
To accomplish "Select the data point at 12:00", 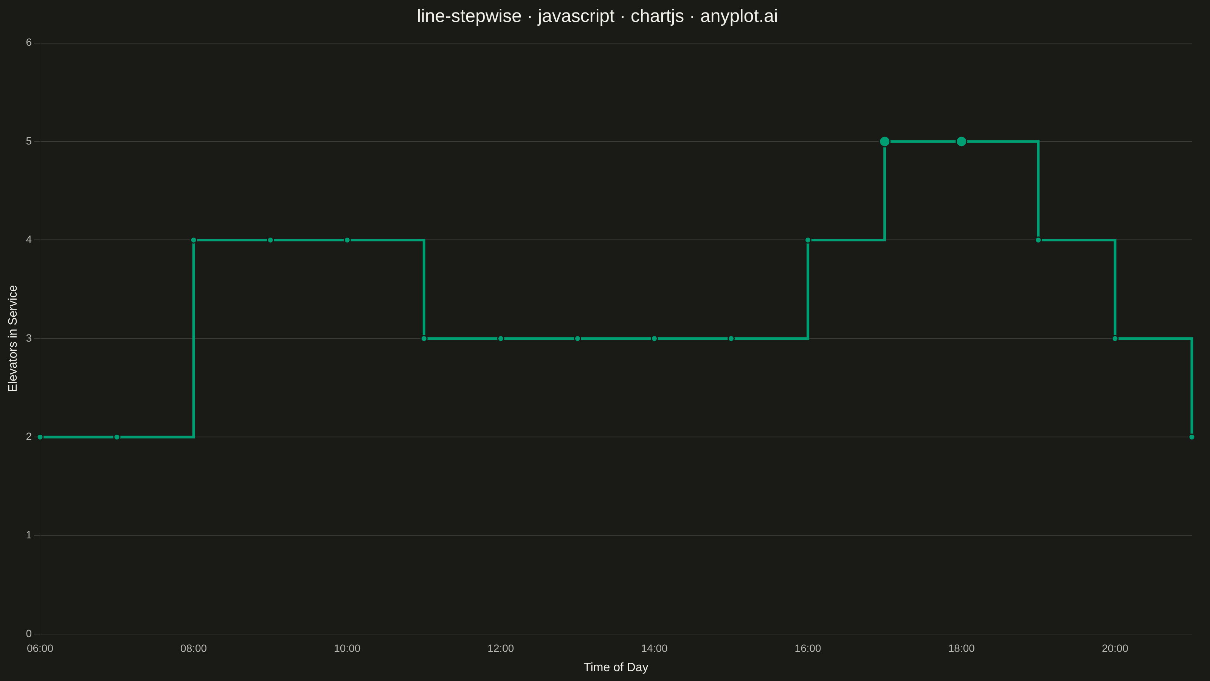I will pos(501,338).
